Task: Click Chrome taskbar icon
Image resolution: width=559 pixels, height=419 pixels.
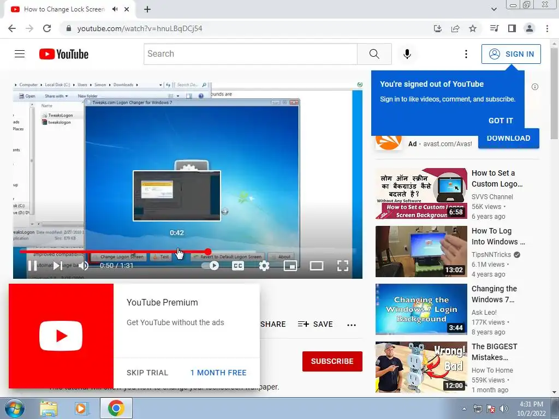Action: coord(116,408)
